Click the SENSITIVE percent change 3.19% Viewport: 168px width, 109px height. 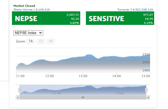pyautogui.click(x=148, y=23)
